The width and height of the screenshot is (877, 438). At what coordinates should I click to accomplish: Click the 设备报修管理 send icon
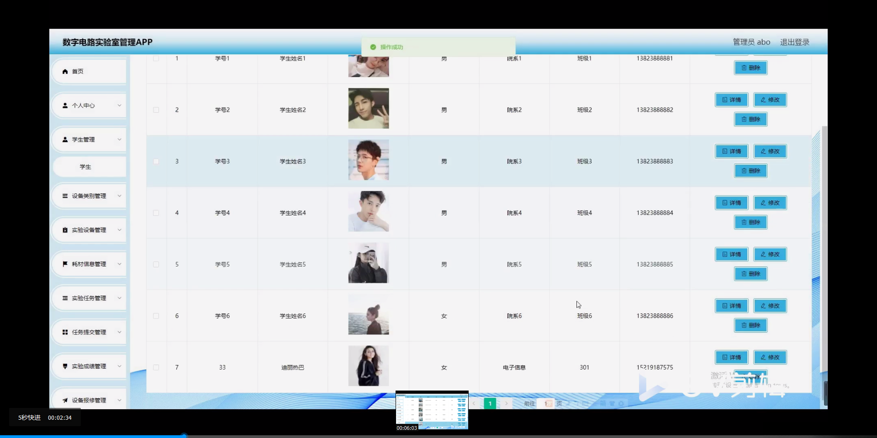(x=64, y=400)
